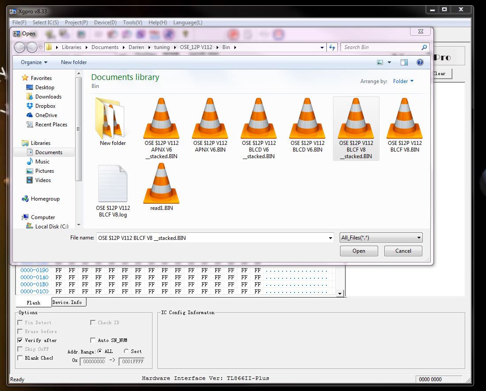Switch to Flash tab
486x391 pixels.
34,303
